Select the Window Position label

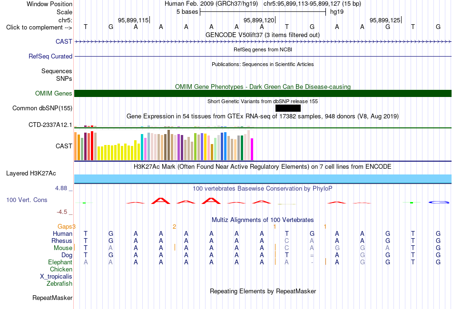point(49,4)
